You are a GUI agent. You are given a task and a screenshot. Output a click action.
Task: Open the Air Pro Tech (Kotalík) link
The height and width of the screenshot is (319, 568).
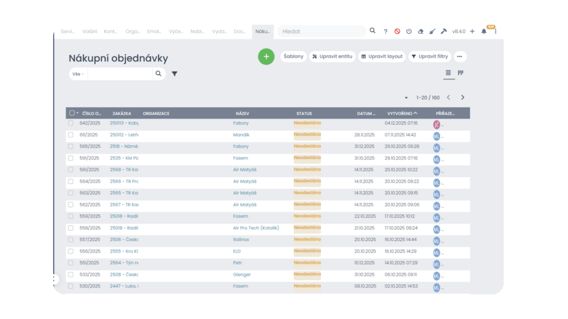click(256, 228)
